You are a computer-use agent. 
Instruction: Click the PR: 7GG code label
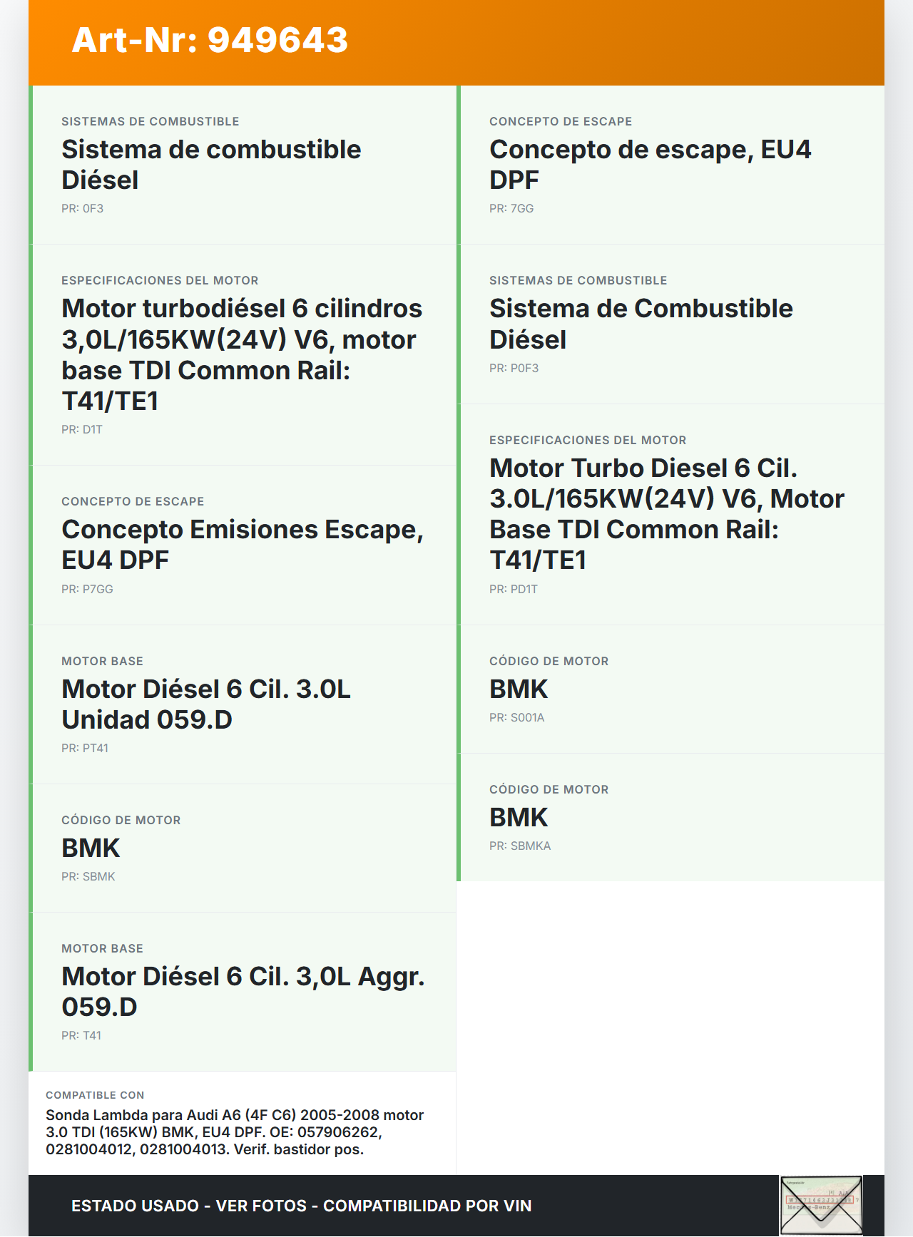click(511, 209)
